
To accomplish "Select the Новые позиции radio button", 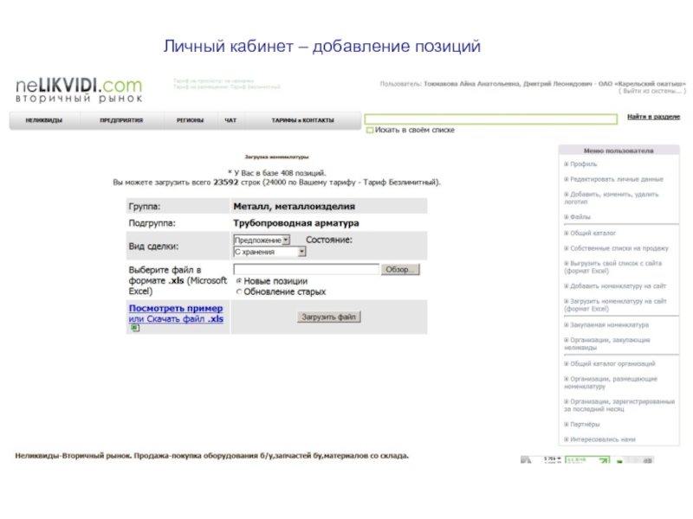I will (239, 281).
